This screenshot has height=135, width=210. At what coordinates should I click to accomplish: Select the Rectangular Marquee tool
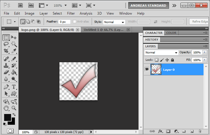point(6,37)
